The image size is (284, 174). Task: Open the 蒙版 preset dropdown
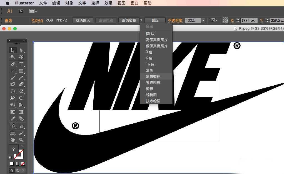[155, 20]
